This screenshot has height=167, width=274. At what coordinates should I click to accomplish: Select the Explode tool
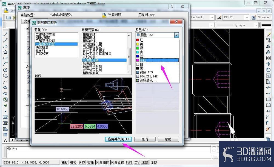tap(268, 129)
